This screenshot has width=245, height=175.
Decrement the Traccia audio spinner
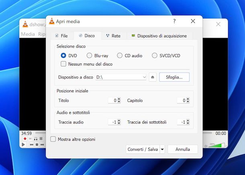click(119, 124)
